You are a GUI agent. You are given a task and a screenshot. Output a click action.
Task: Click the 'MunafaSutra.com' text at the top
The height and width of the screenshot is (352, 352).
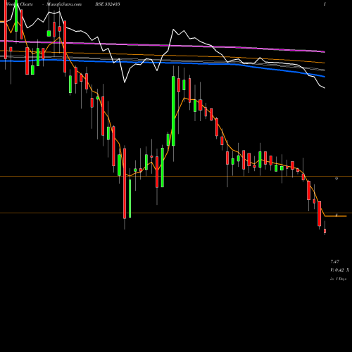64,4
